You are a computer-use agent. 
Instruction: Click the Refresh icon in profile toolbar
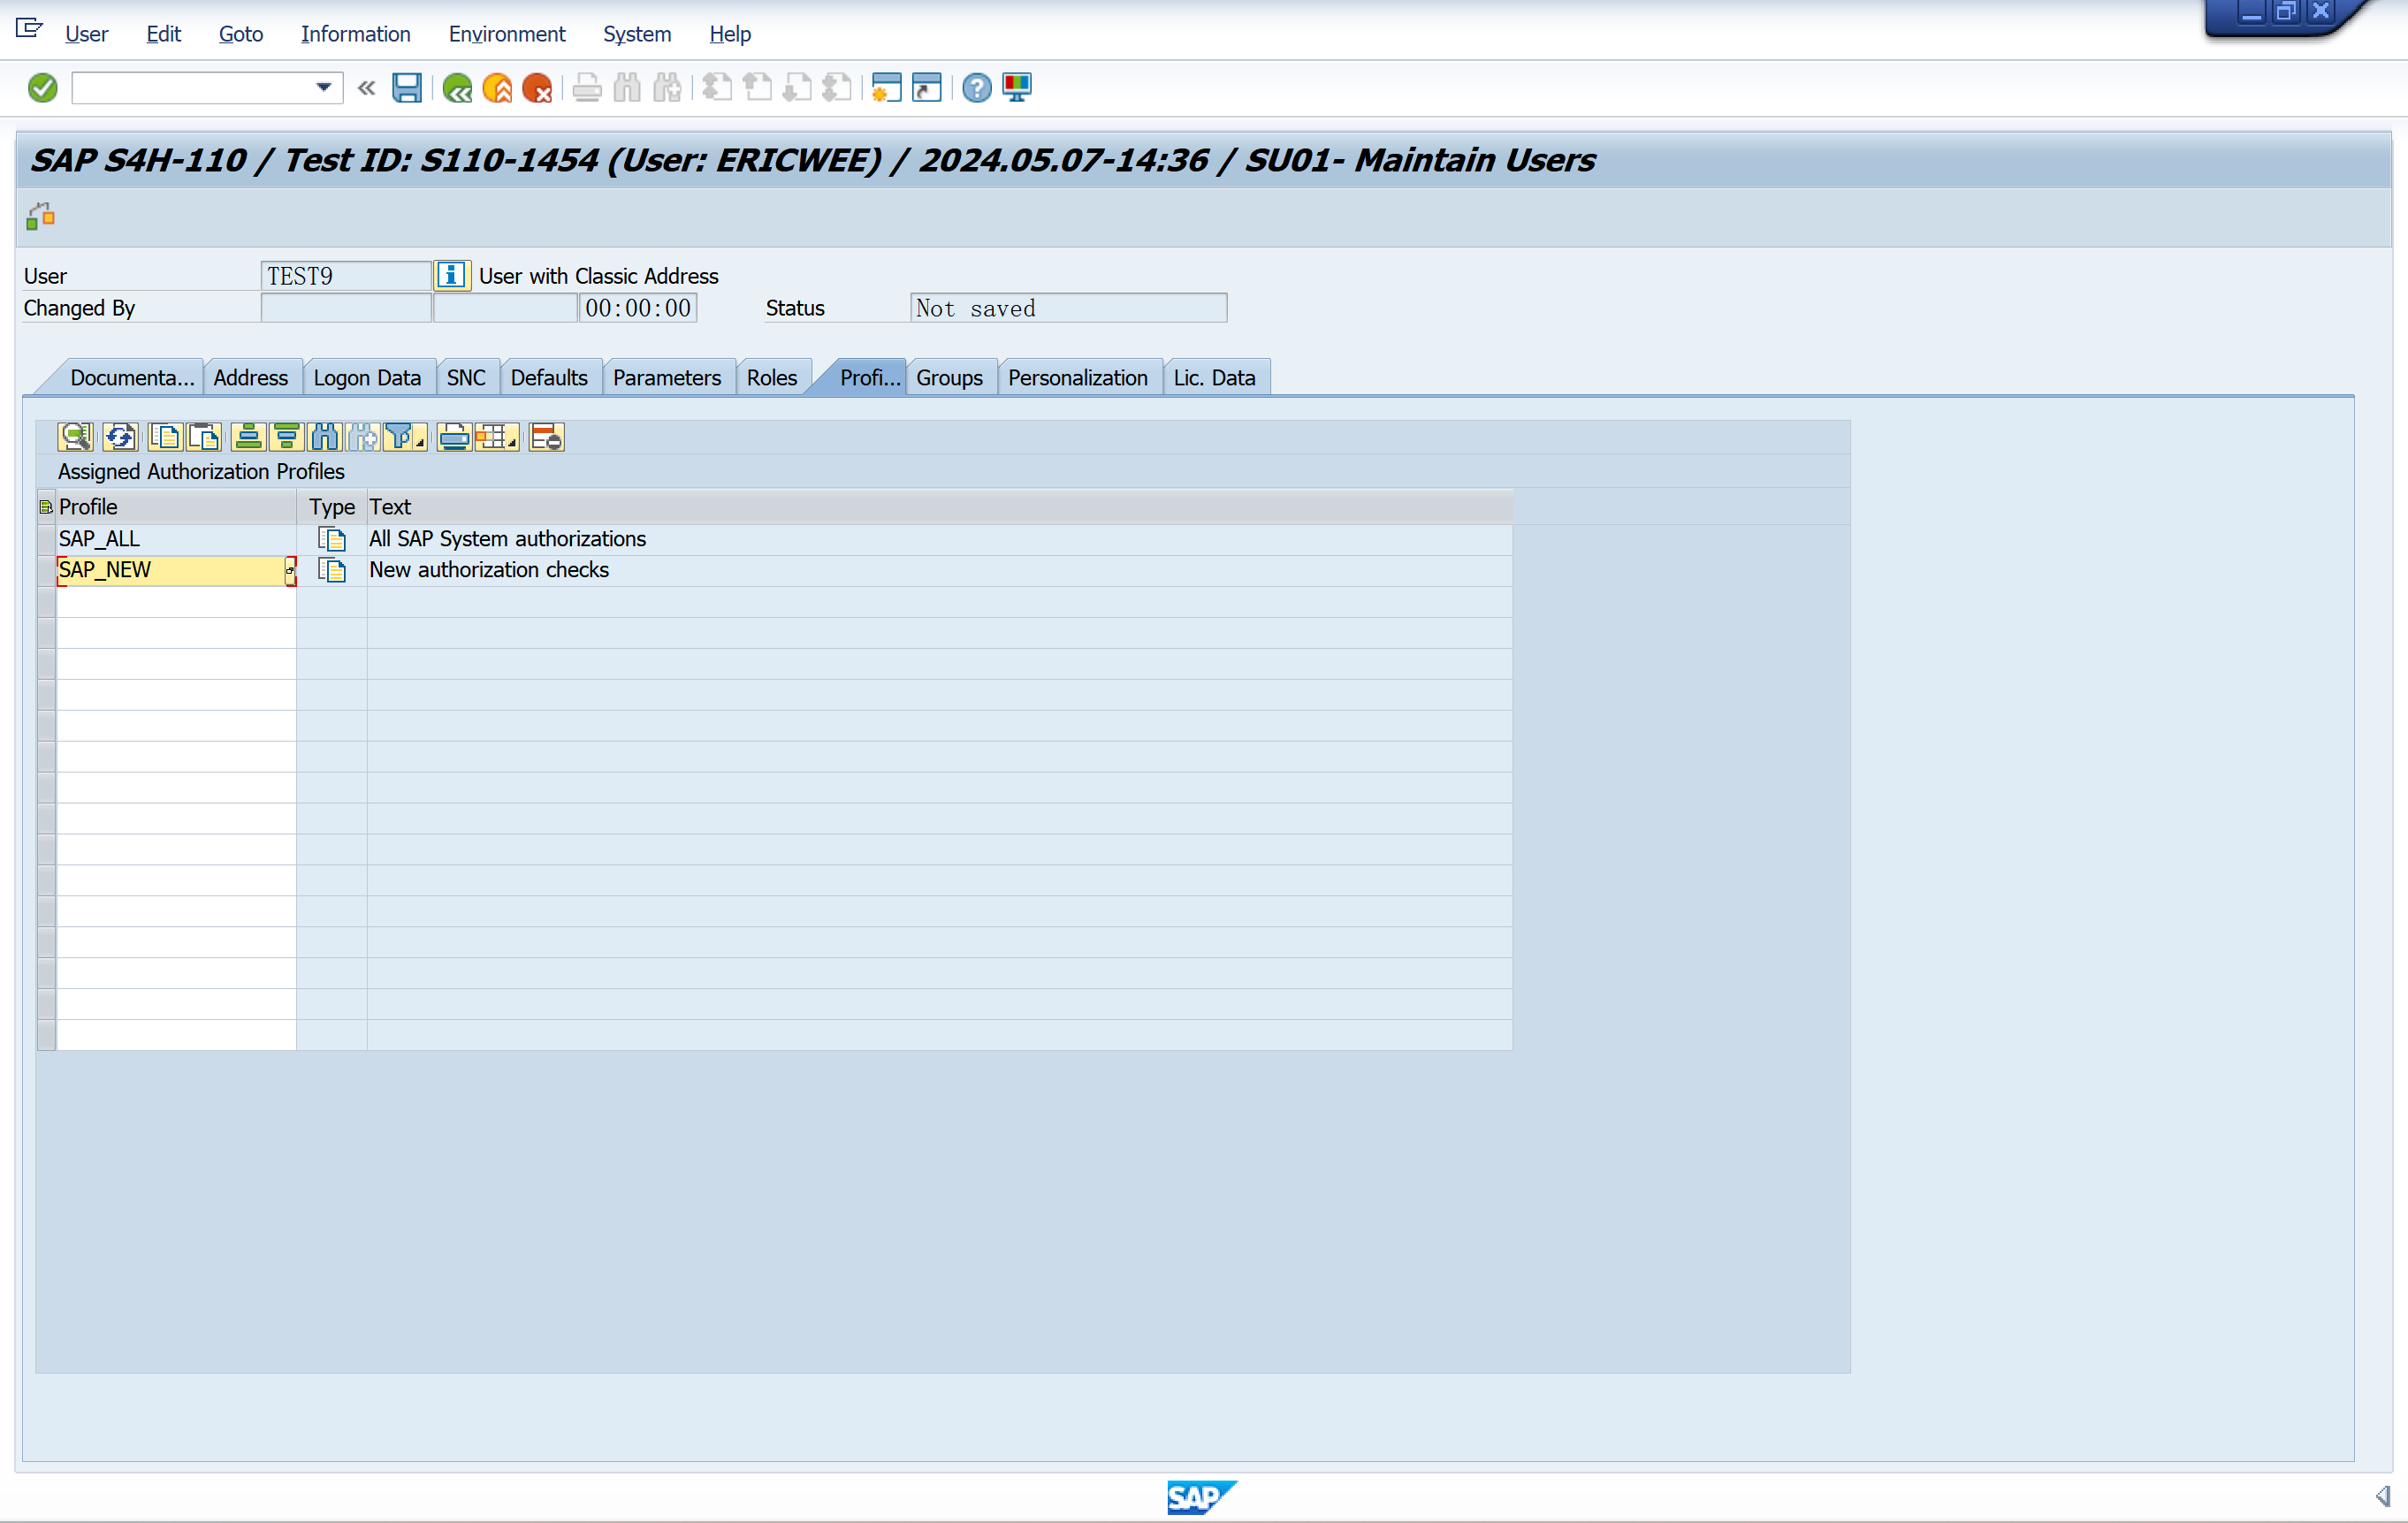(120, 437)
